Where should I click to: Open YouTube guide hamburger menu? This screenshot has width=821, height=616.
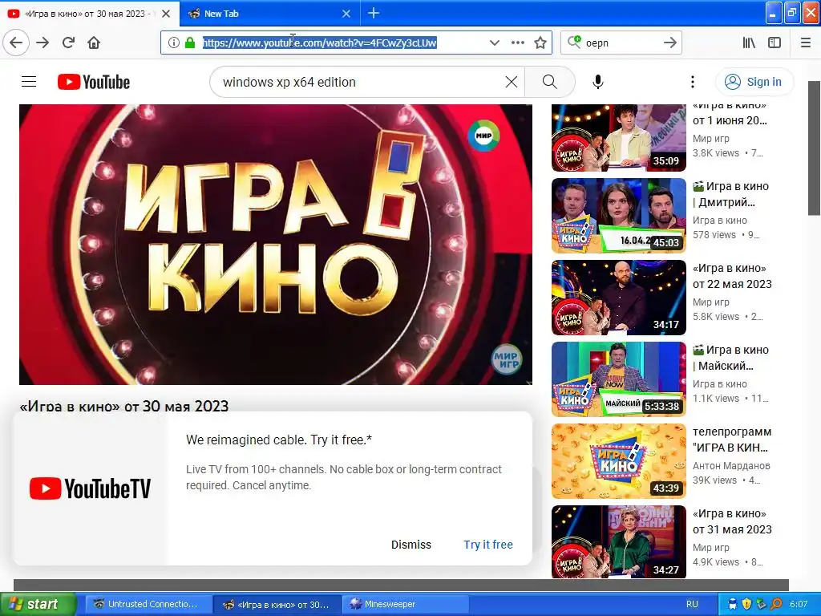(x=29, y=82)
